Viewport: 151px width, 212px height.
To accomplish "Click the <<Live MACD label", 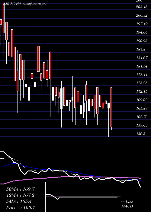I will (127, 204).
